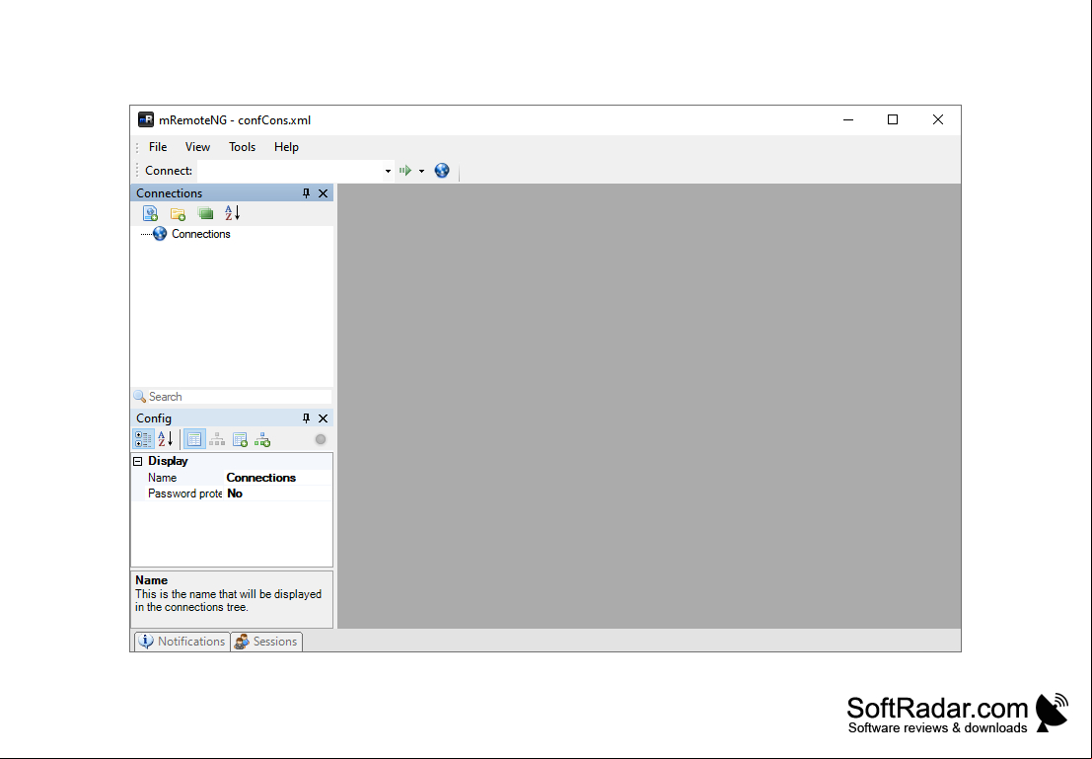Close the Config panel
The height and width of the screenshot is (759, 1092).
tap(324, 418)
